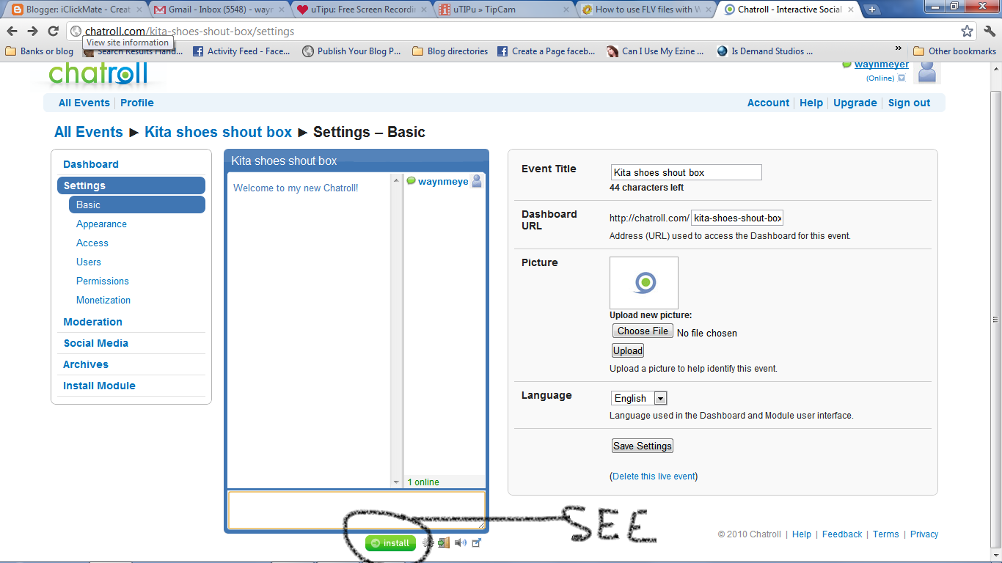The image size is (1002, 563).
Task: Switch to uTipu Free Screen Recording tab
Action: pos(361,10)
